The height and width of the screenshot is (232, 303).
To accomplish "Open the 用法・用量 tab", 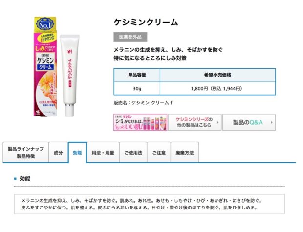I will (103, 153).
